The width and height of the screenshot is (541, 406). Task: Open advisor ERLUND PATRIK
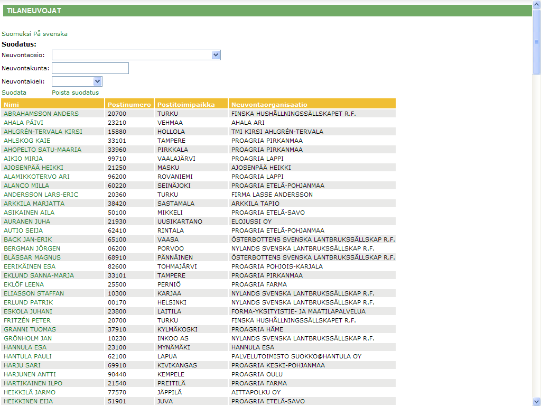(29, 302)
